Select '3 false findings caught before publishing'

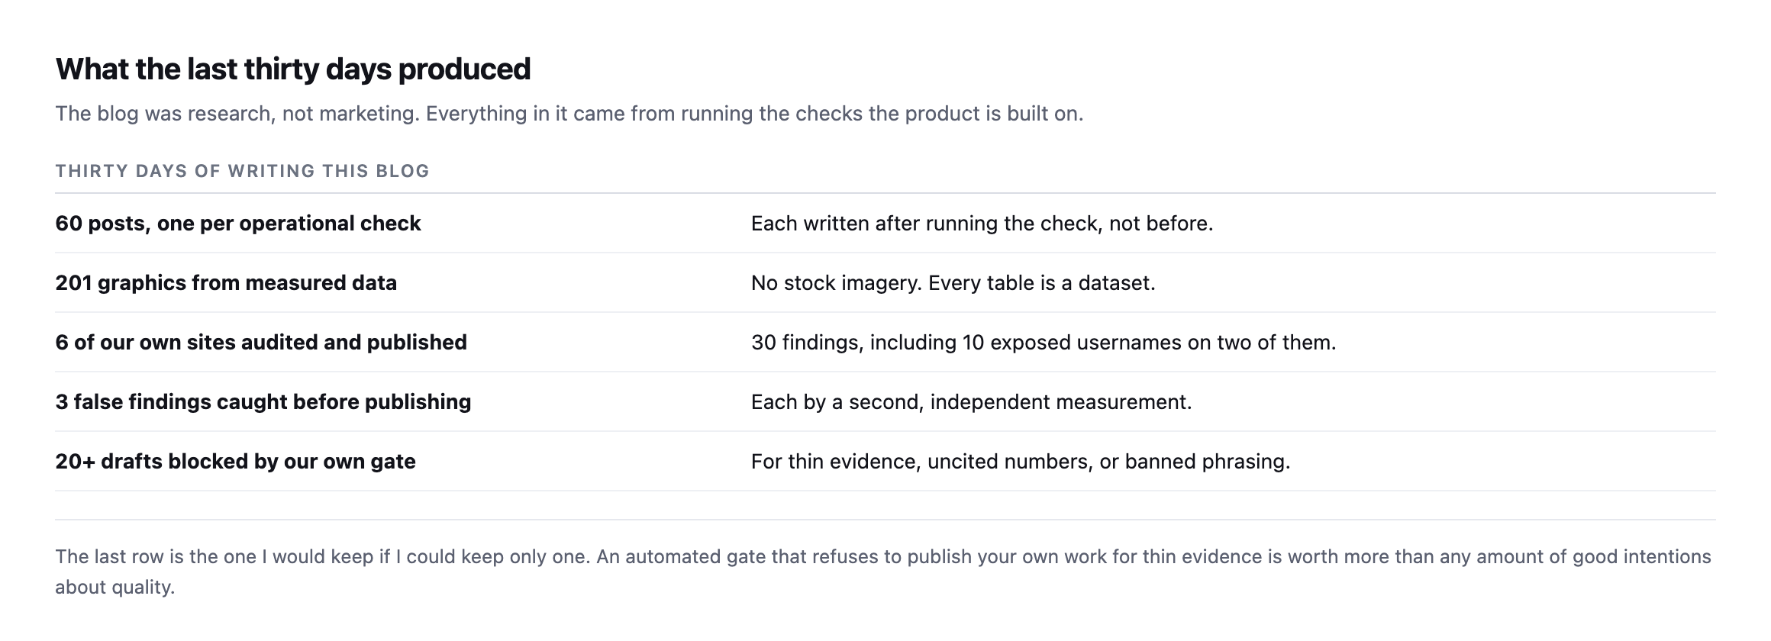263,402
